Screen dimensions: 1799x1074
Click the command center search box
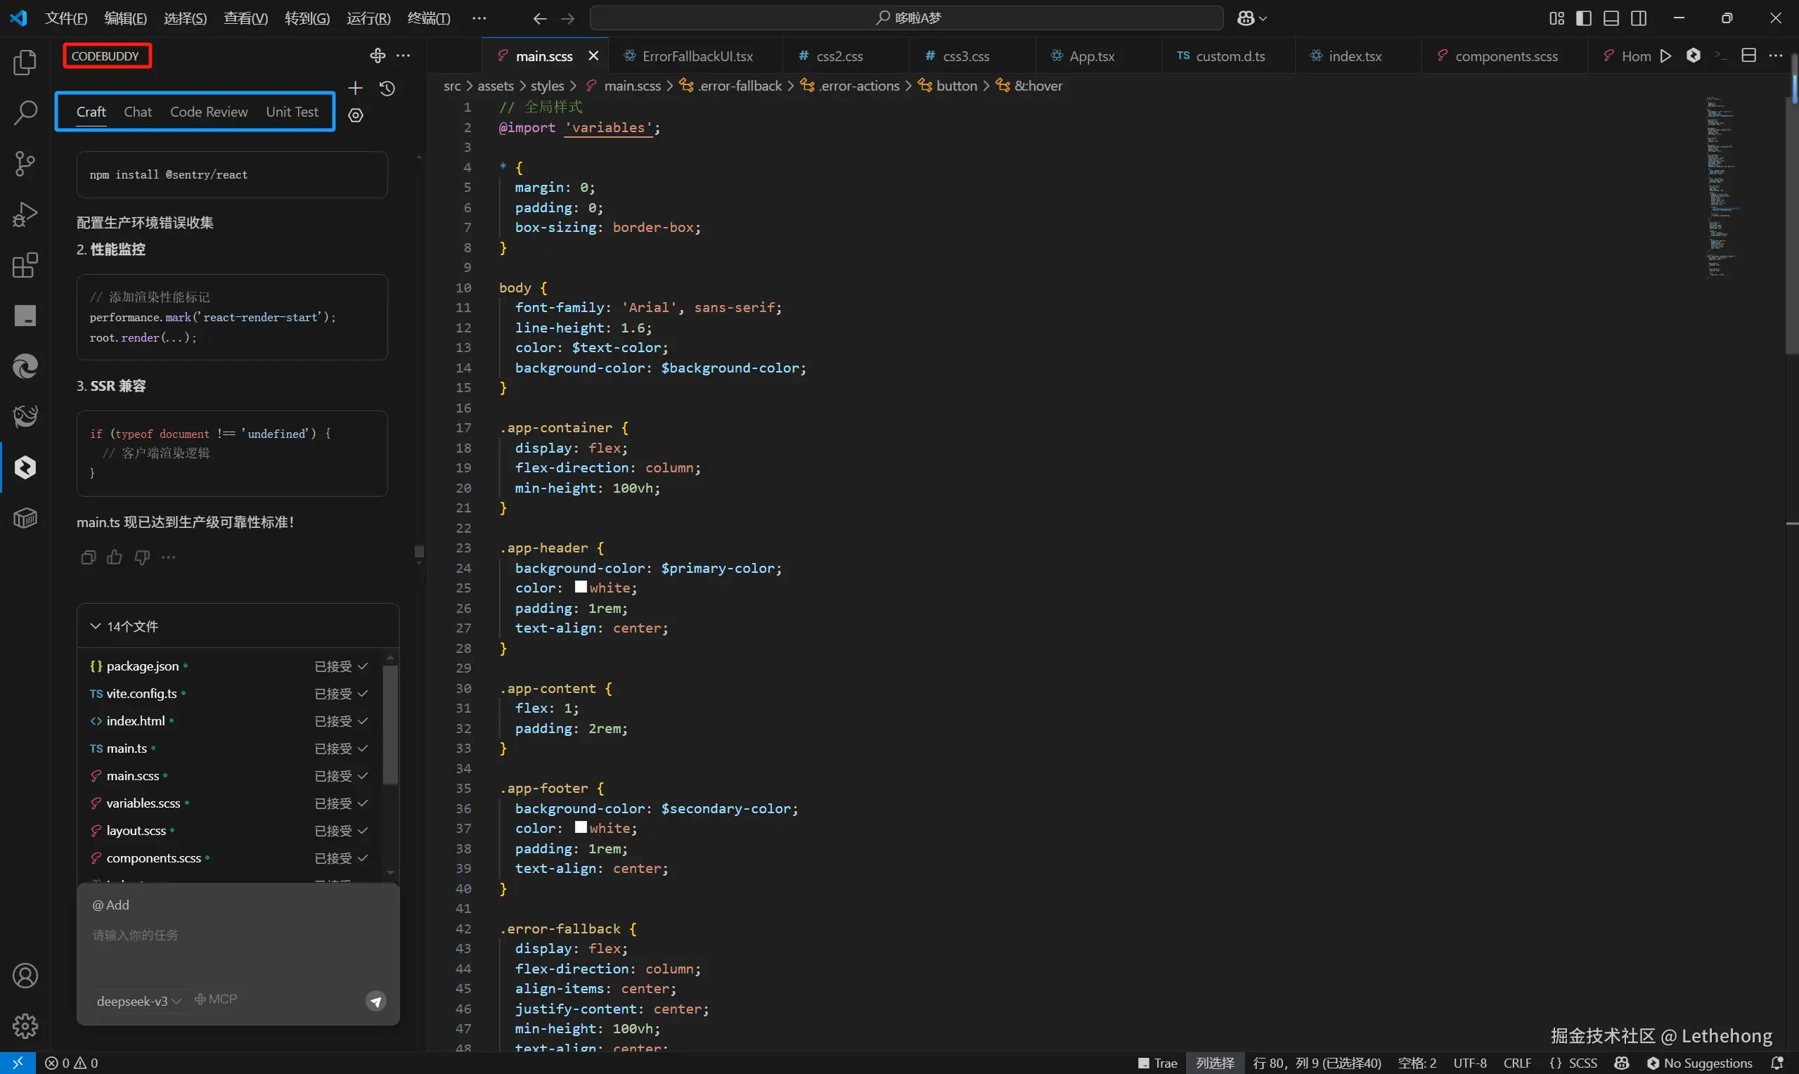907,18
